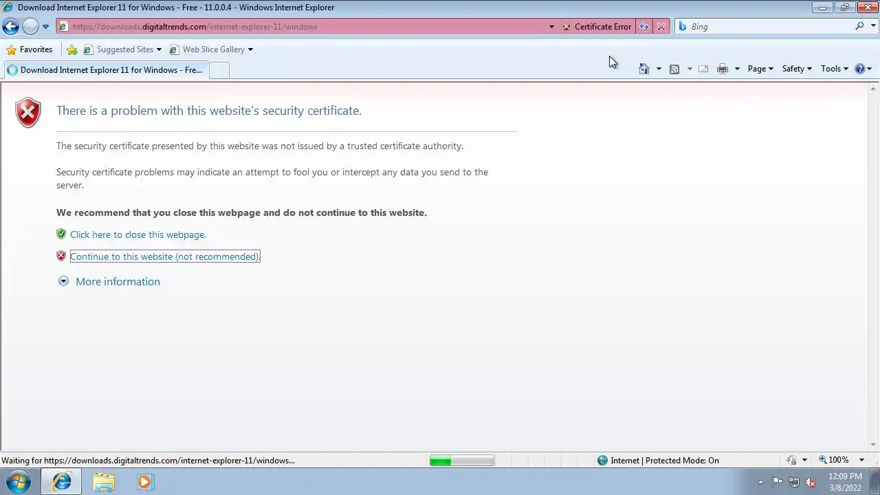Click the green shield beside close webpage link
Viewport: 880px width, 495px height.
tap(61, 234)
